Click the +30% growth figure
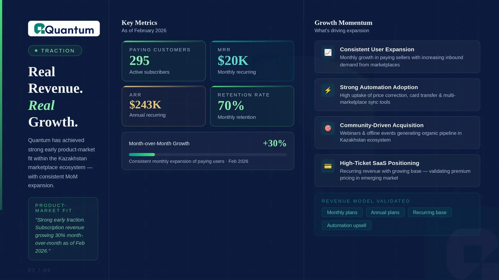 pyautogui.click(x=274, y=143)
